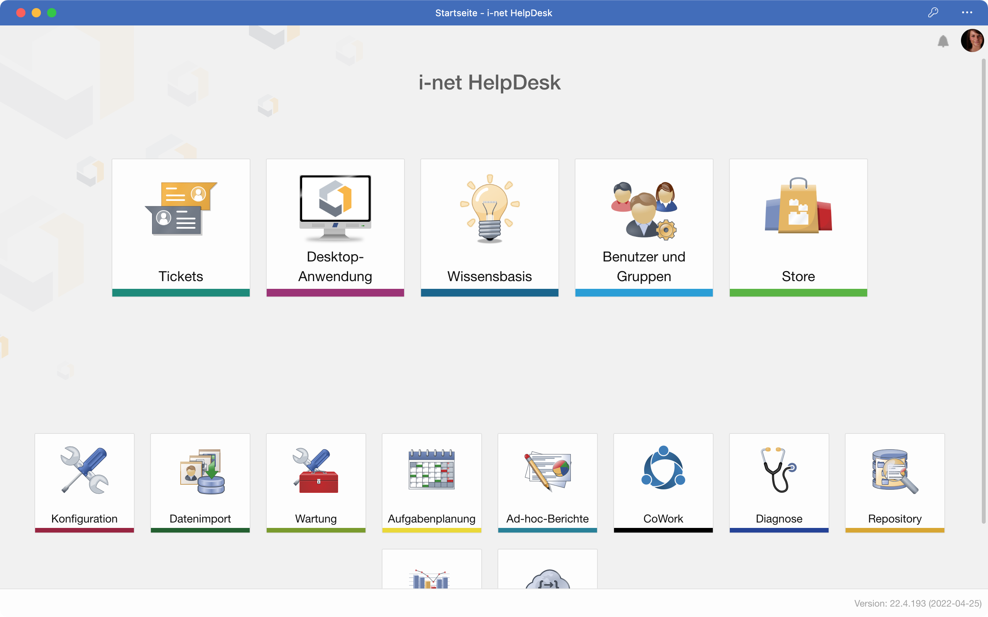Click the Repository label text

click(895, 519)
